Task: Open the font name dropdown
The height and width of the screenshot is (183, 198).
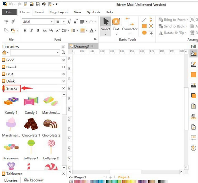Action: tap(52, 22)
